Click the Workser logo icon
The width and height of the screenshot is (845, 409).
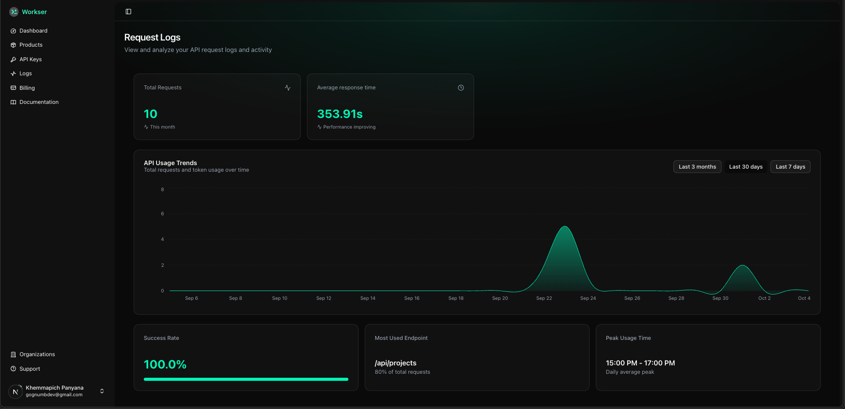14,12
